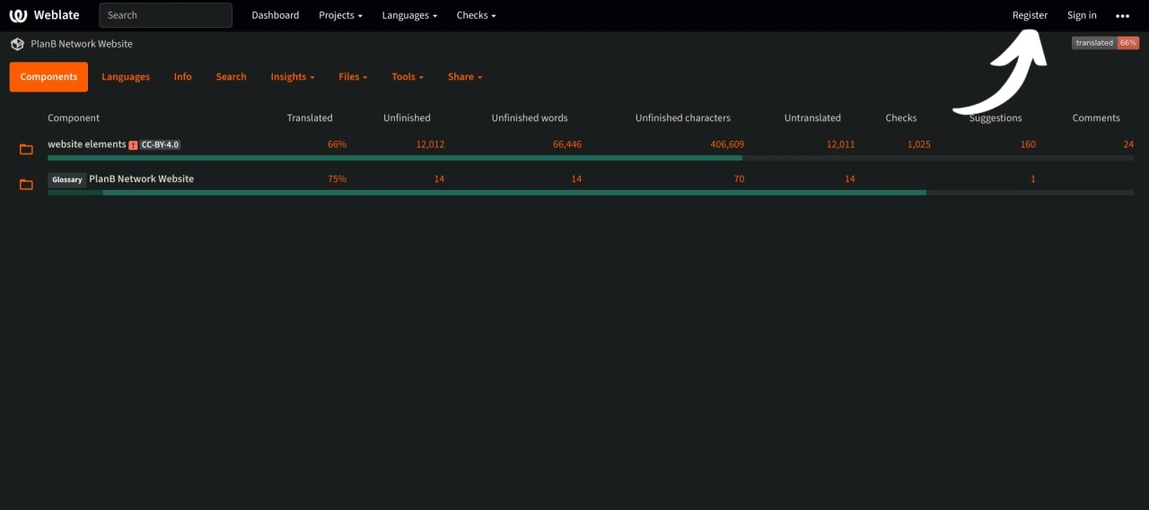1149x510 pixels.
Task: Sort by Comments column header
Action: click(1096, 118)
